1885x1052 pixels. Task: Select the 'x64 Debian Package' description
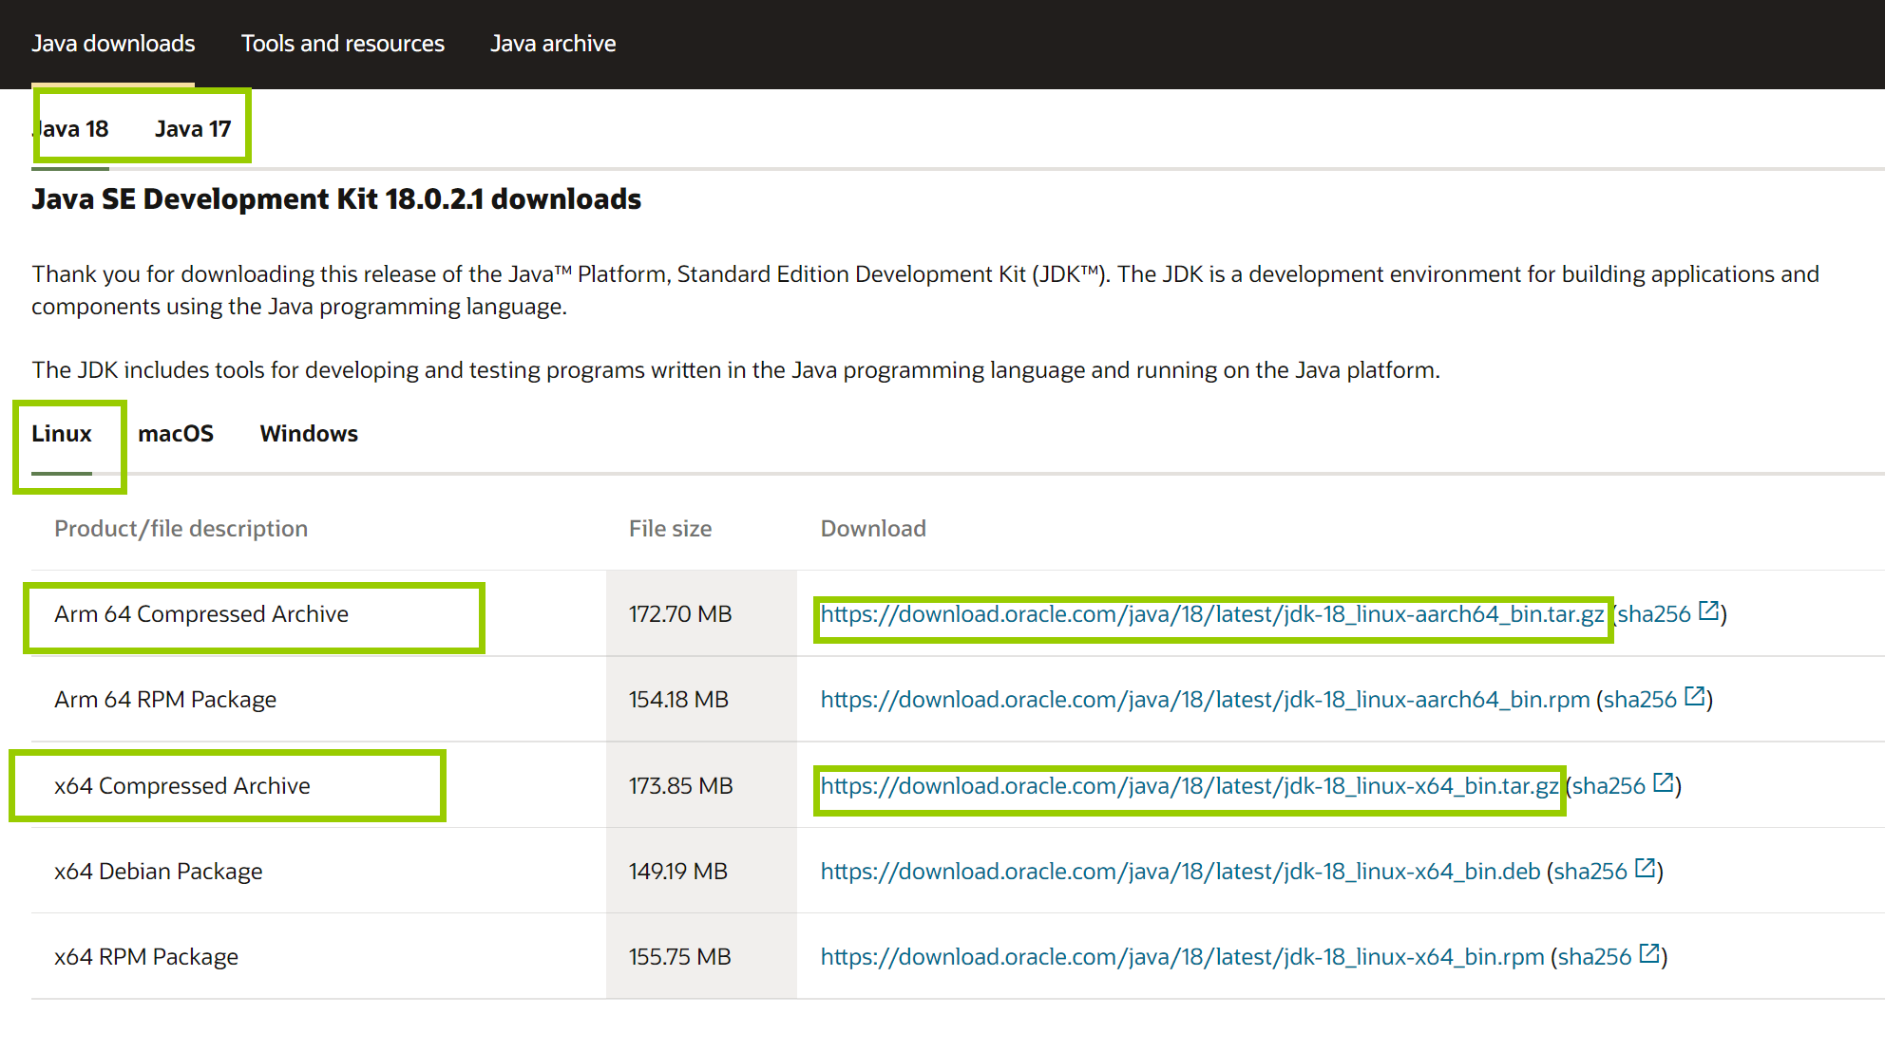tap(159, 872)
